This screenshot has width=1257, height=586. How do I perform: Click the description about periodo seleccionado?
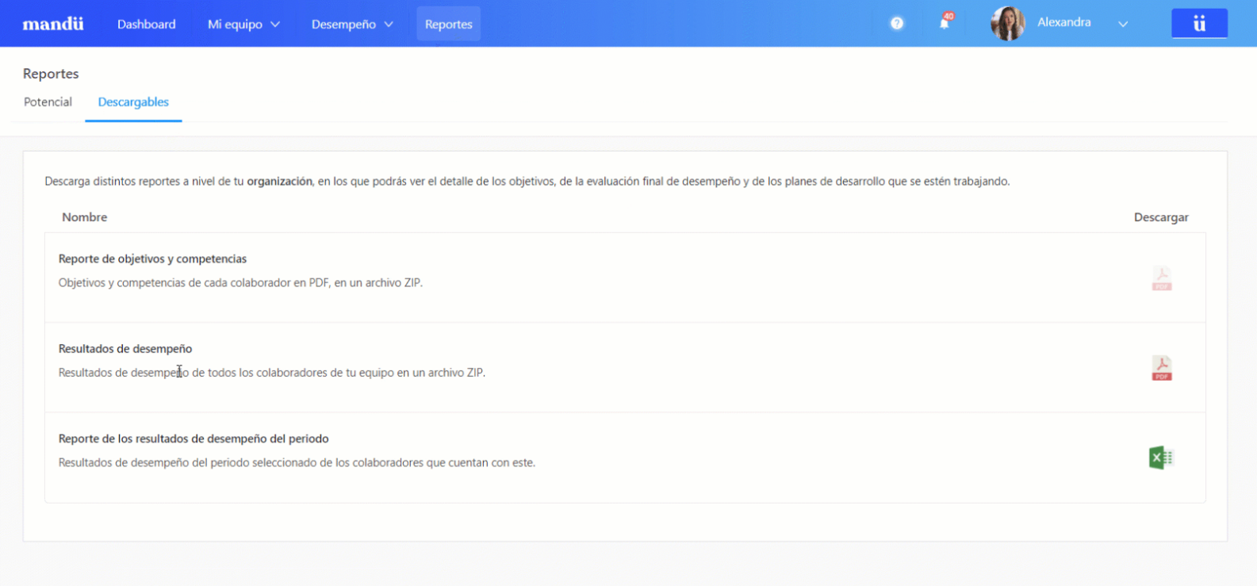tap(297, 462)
